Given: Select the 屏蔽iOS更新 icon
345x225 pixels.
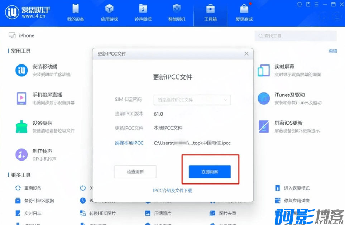Looking at the screenshot, I should pyautogui.click(x=264, y=126).
